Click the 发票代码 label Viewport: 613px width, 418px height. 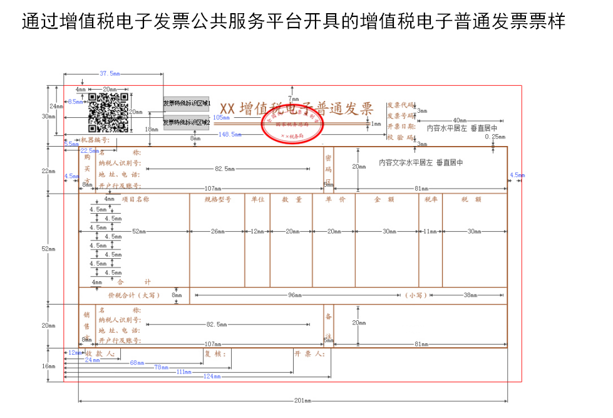pyautogui.click(x=400, y=105)
